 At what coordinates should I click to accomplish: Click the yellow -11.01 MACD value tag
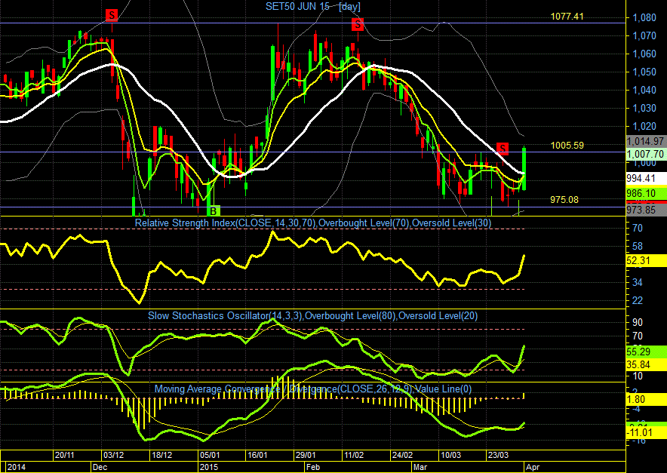[x=646, y=433]
